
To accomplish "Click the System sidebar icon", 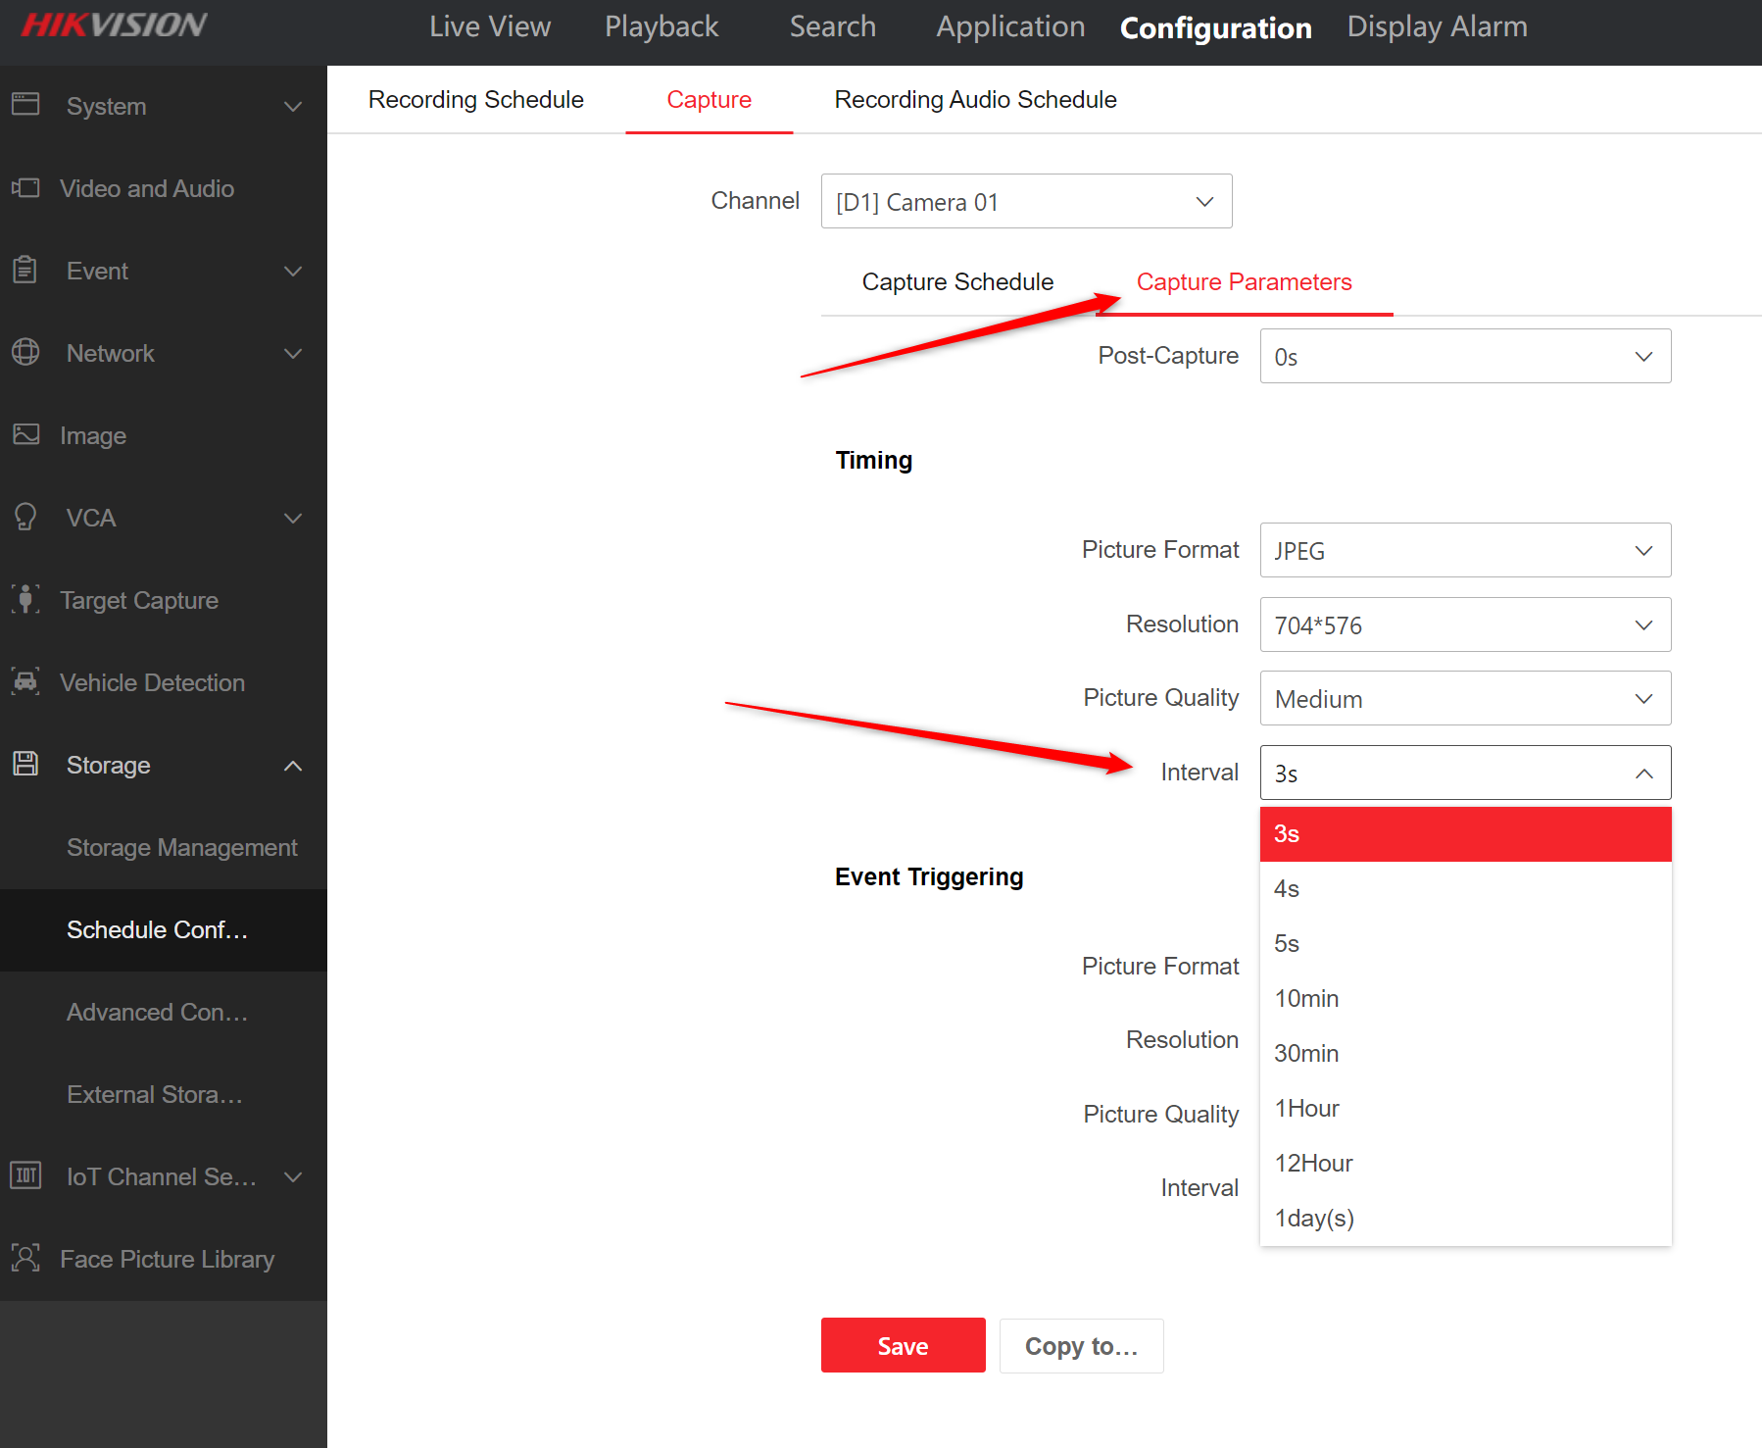I will pyautogui.click(x=25, y=104).
